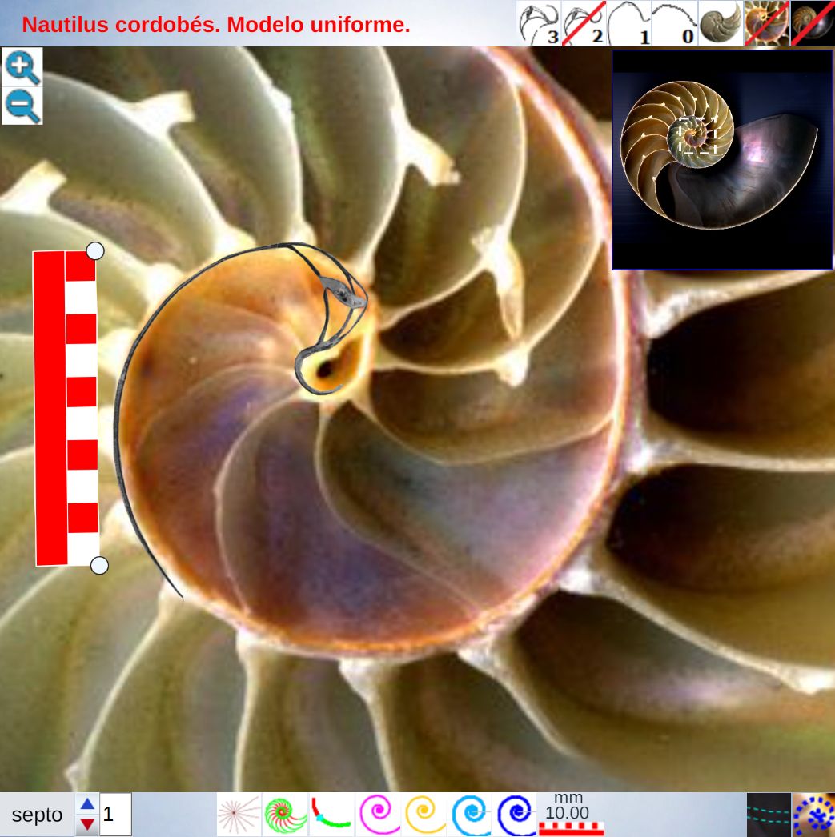The image size is (835, 837).
Task: Select the yellow spiral icon
Action: point(425,815)
